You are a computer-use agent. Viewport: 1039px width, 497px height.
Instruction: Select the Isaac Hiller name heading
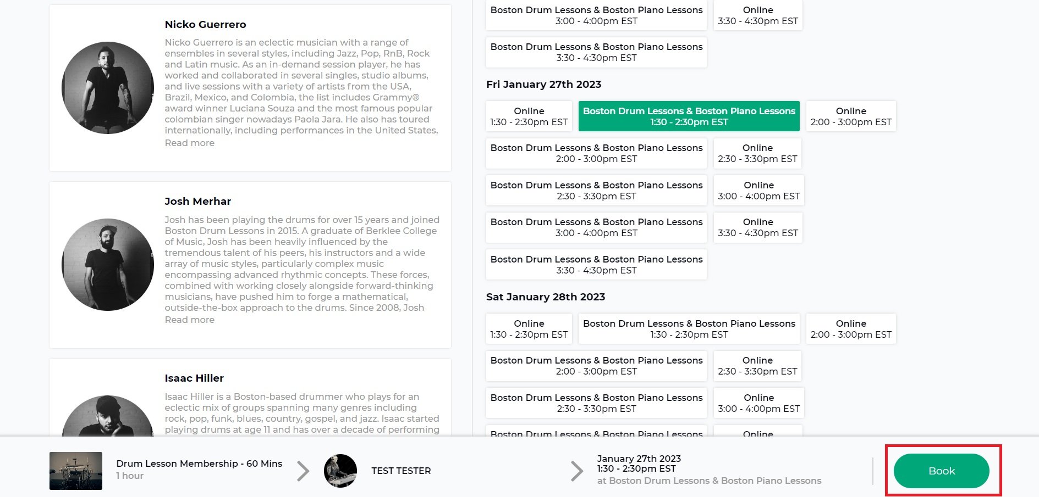click(x=194, y=378)
